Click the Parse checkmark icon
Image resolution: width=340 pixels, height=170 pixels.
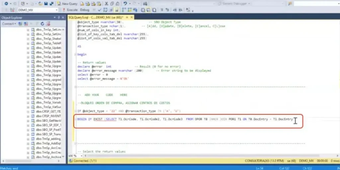[x=100, y=10]
